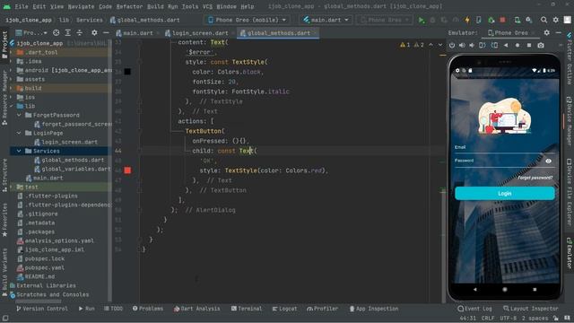This screenshot has height=323, width=574.
Task: Click the emulator power button icon
Action: click(x=452, y=46)
